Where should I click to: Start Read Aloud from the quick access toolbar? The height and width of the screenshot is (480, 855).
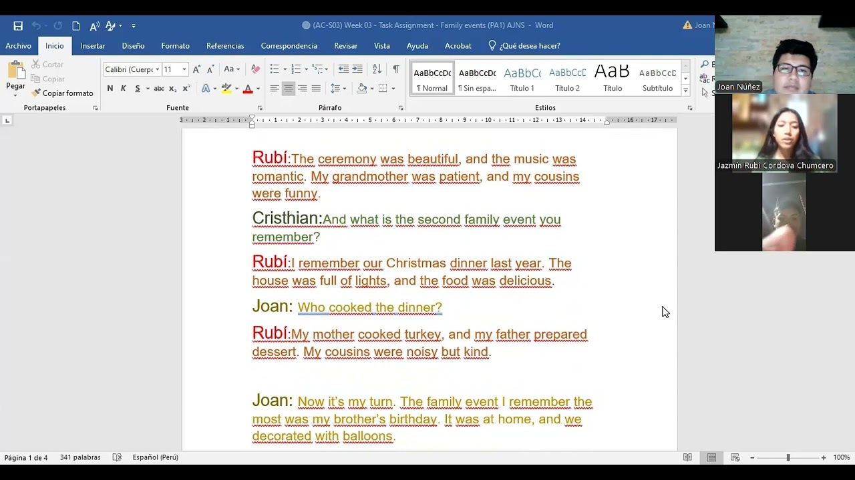tap(94, 25)
